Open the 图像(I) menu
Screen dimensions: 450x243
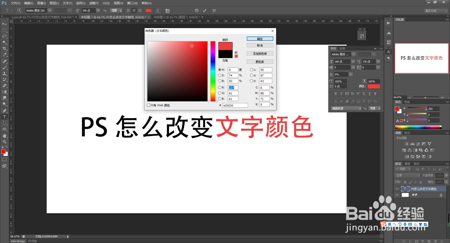[x=41, y=3]
